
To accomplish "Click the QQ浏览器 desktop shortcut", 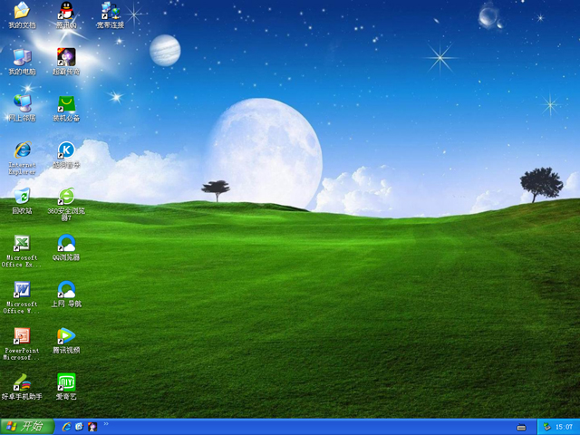I will pyautogui.click(x=66, y=243).
